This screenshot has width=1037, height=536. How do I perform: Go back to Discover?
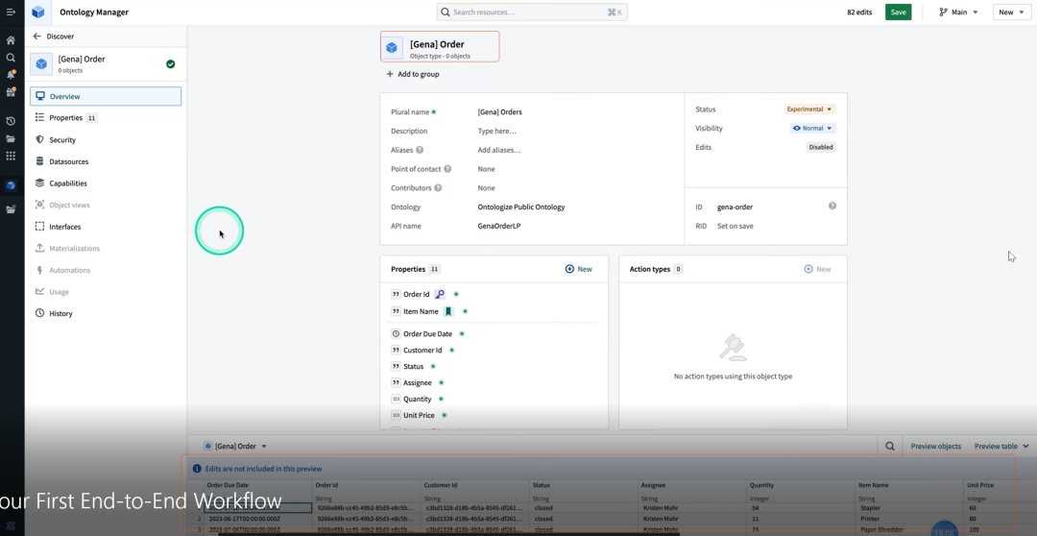tap(54, 37)
